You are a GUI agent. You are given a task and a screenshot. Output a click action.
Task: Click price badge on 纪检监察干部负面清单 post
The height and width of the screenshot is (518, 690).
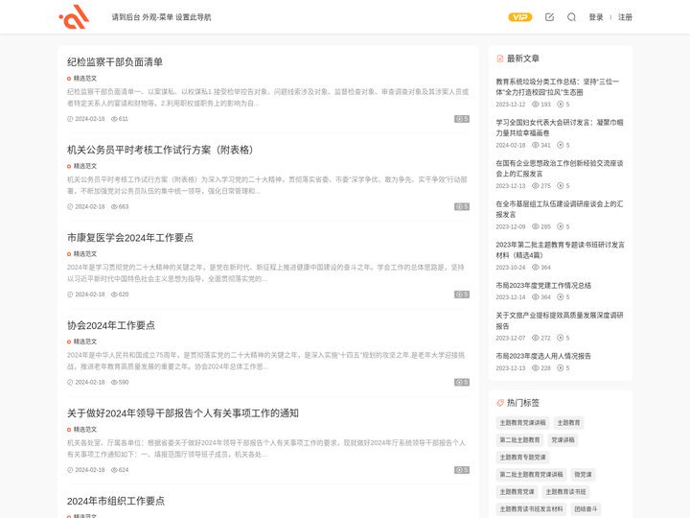point(462,119)
